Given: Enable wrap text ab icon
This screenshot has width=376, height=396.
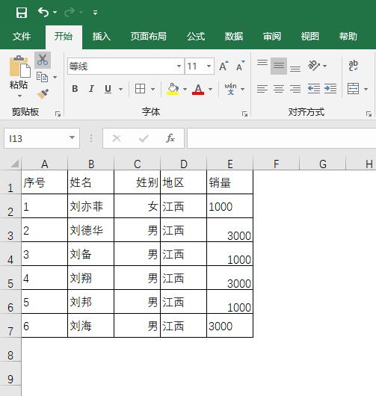Looking at the screenshot, I should pos(353,66).
